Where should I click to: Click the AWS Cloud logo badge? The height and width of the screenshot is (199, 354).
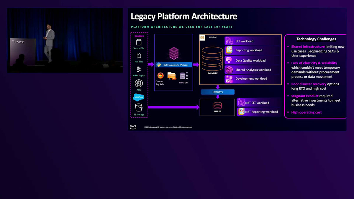[x=202, y=37]
